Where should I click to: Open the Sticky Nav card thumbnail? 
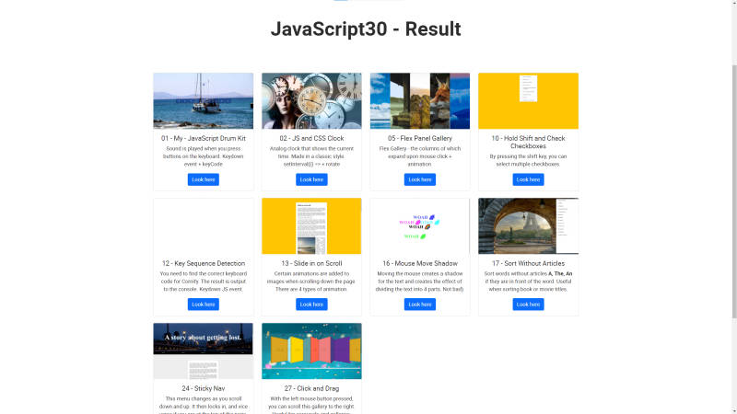pos(203,351)
